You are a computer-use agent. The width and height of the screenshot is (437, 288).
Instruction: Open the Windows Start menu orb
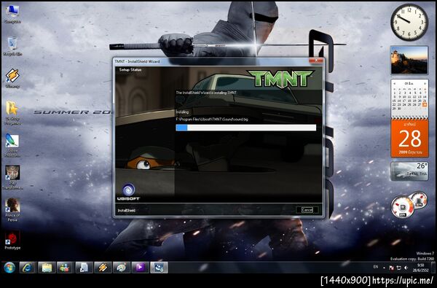[x=9, y=268]
